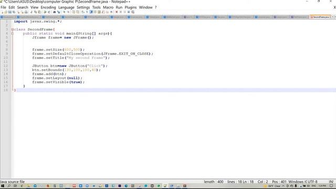Click the 'frame.add(btn);' line
This screenshot has height=189, width=336.
click(49, 74)
